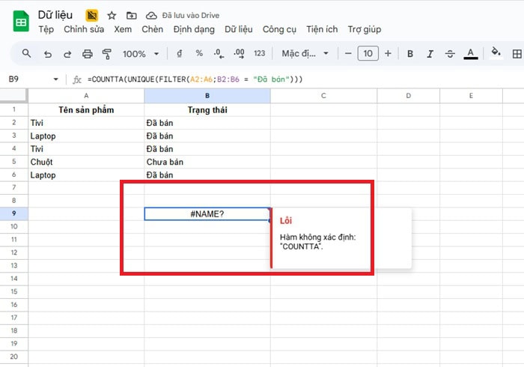Undo the last action
Image resolution: width=524 pixels, height=367 pixels.
pyautogui.click(x=48, y=54)
